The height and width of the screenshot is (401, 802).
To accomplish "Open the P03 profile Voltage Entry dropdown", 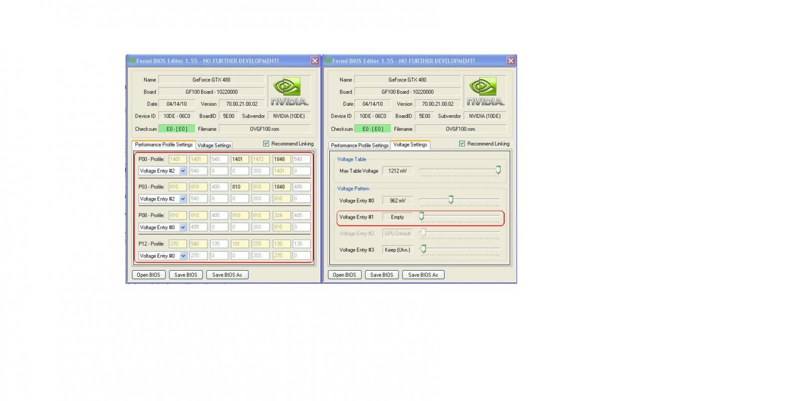I will [183, 199].
